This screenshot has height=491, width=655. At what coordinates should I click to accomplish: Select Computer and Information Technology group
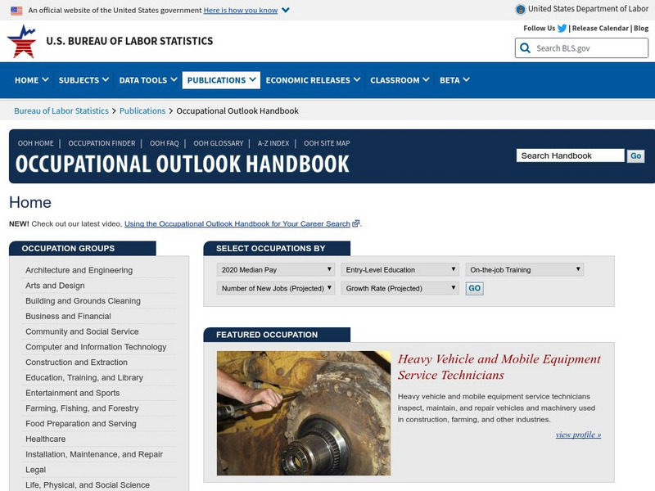click(x=96, y=347)
